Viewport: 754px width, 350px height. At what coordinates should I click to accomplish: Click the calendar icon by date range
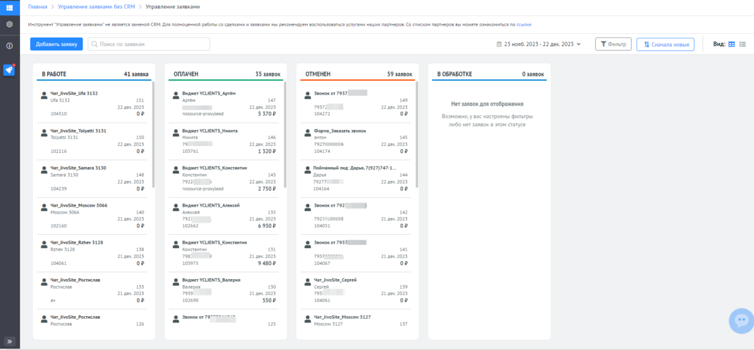click(499, 44)
